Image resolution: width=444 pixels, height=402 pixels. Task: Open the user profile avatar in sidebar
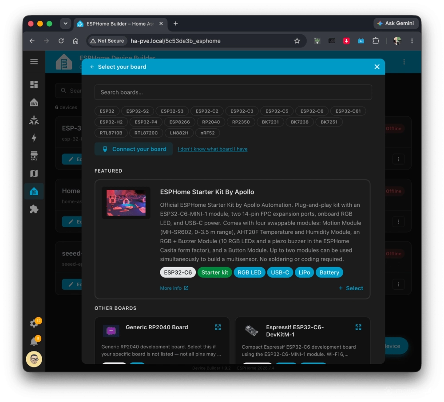[x=34, y=359]
